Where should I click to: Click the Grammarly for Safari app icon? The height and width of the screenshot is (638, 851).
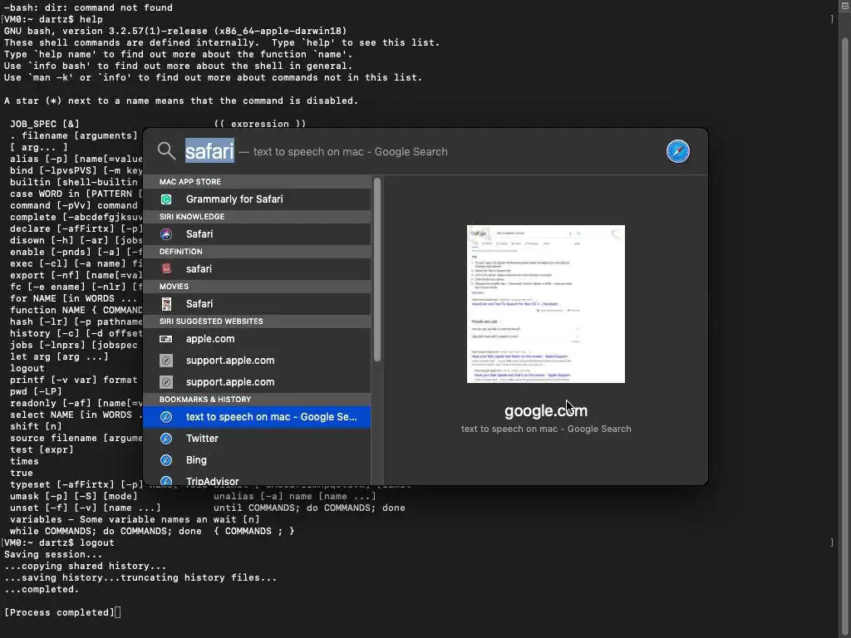tap(166, 199)
